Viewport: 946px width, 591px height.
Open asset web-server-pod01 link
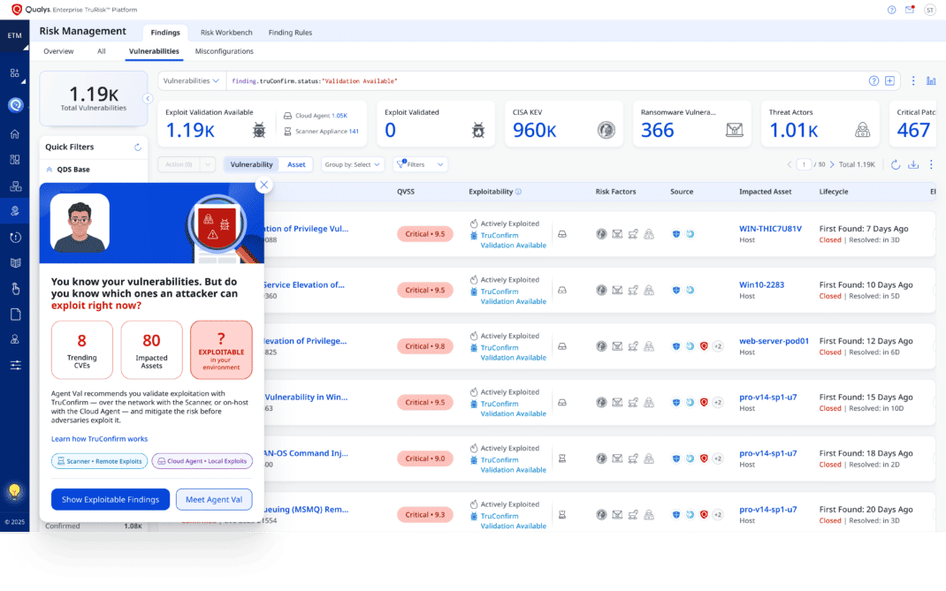774,341
